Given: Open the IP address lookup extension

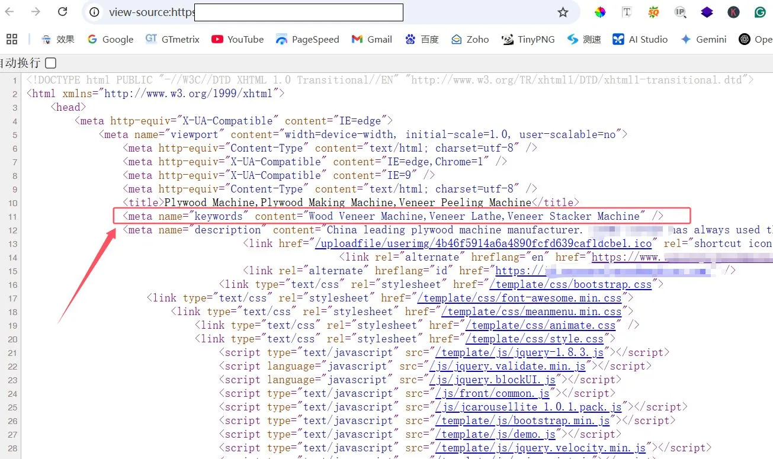Looking at the screenshot, I should 679,11.
